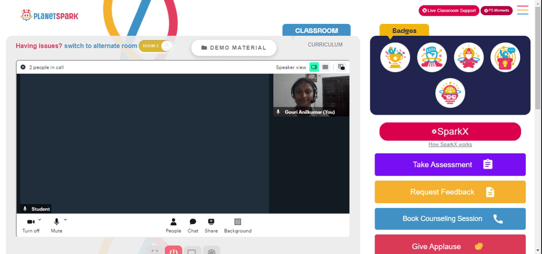Expand microphone options chevron

66,219
